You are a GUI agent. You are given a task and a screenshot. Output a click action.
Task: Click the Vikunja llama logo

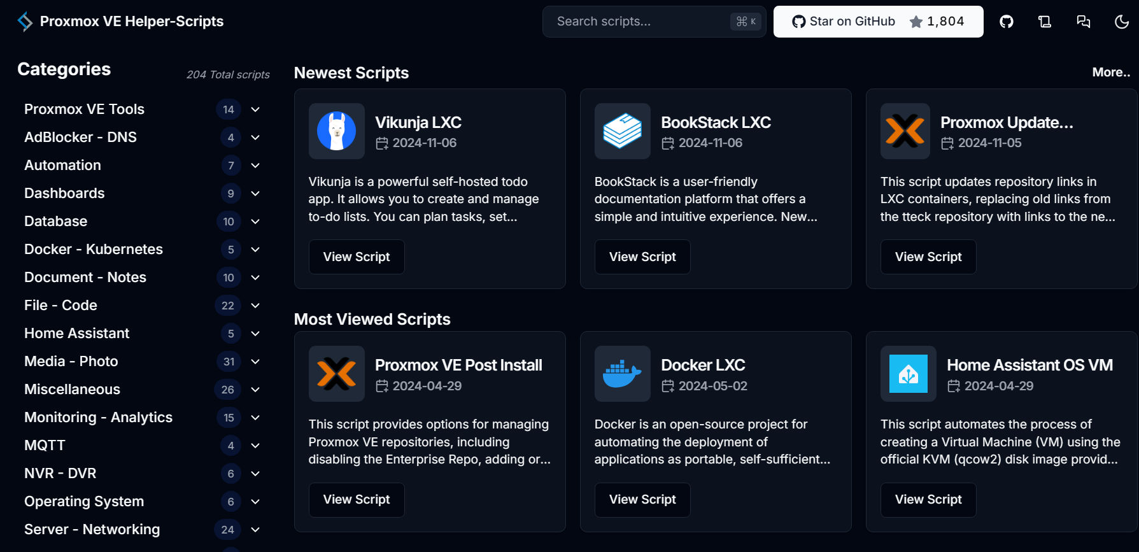point(337,131)
